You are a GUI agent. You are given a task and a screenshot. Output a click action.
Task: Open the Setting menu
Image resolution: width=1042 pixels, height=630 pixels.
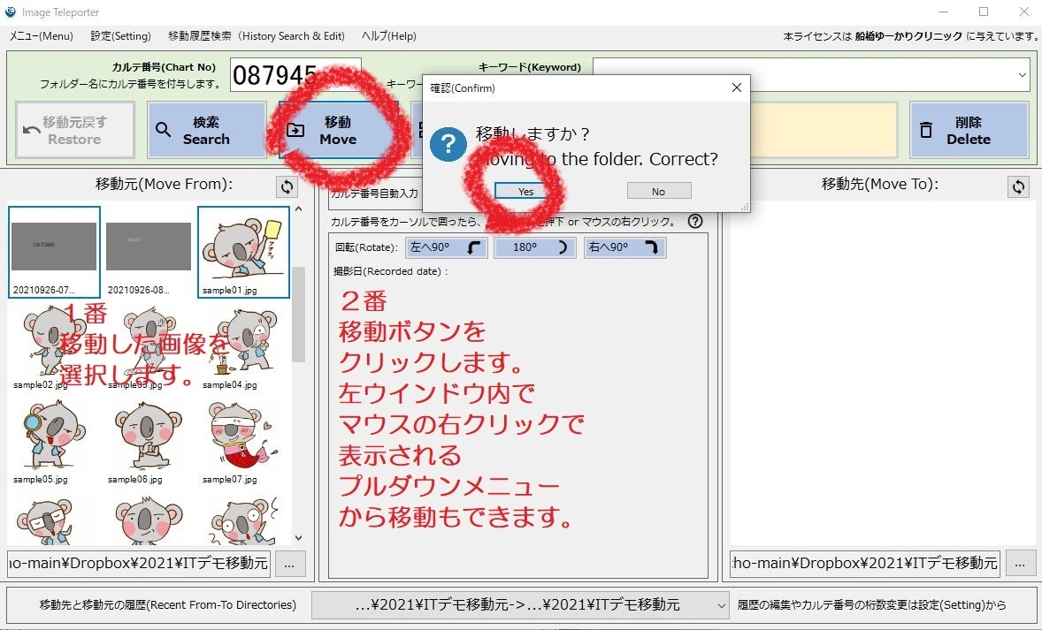click(120, 36)
